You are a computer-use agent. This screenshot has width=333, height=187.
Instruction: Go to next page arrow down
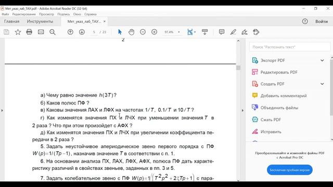click(x=82, y=32)
